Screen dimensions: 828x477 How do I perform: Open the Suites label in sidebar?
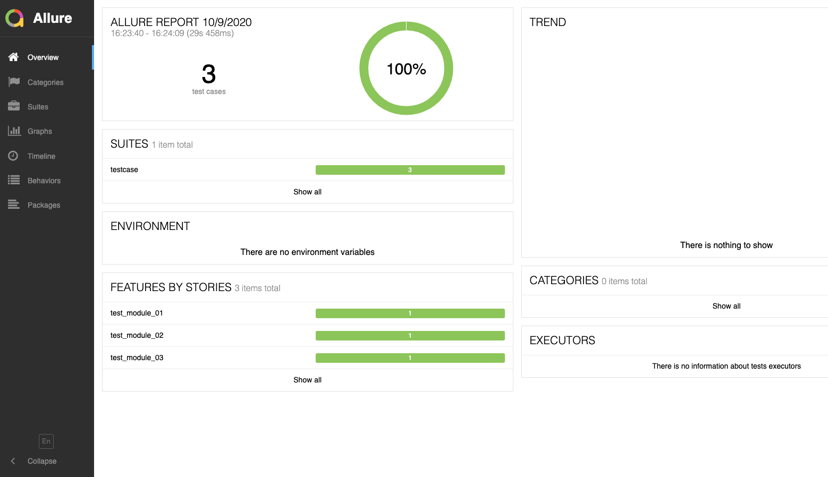(x=38, y=107)
